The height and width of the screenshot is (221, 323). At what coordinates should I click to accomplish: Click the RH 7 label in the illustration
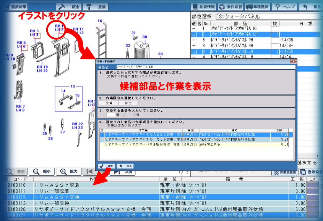coord(20,106)
